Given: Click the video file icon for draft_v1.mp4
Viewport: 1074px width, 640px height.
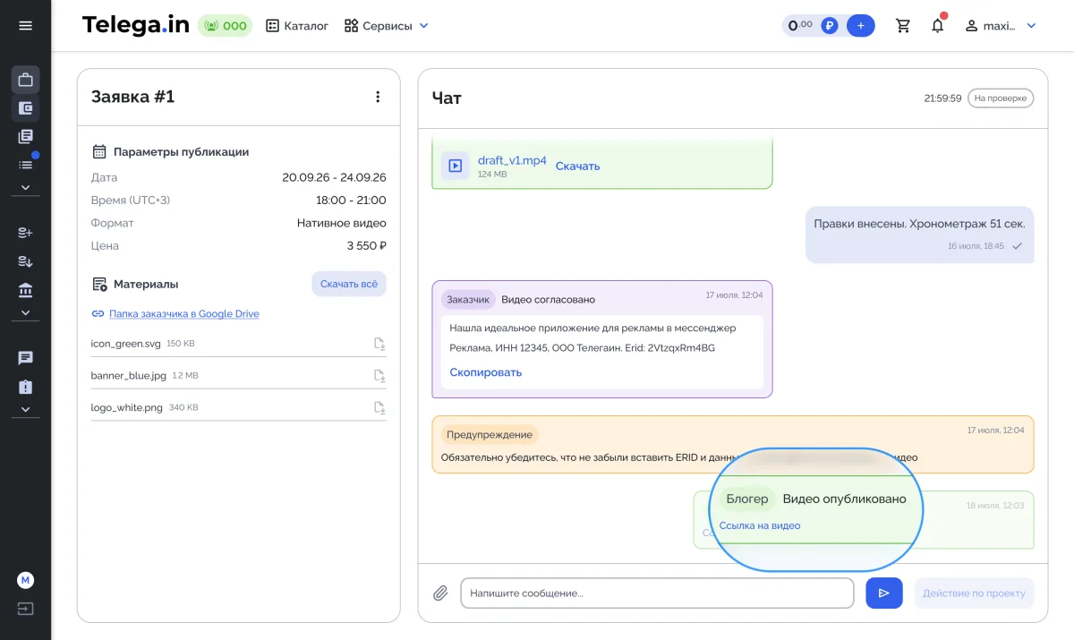Looking at the screenshot, I should [456, 166].
